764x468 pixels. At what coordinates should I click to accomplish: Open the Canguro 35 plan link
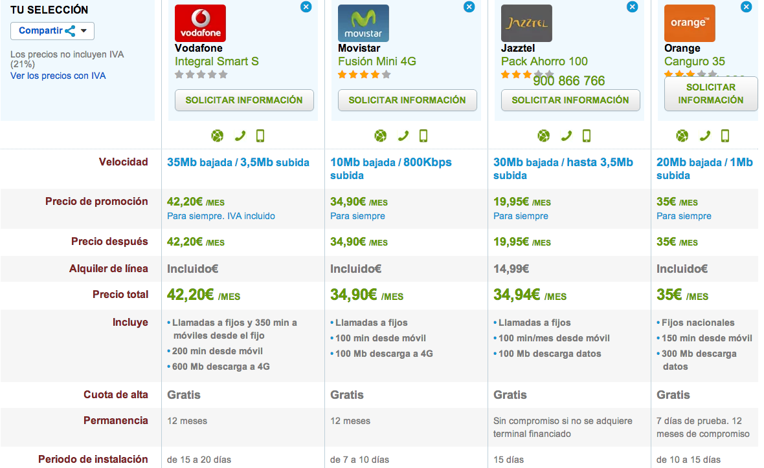(x=694, y=62)
